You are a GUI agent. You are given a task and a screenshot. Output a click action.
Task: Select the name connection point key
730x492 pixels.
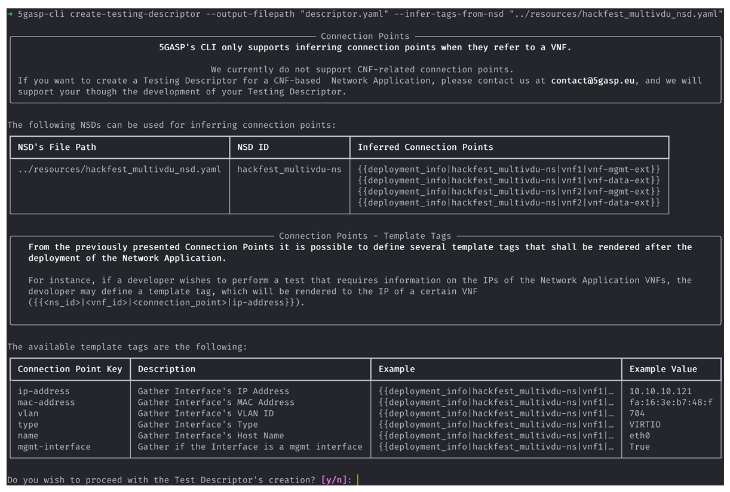coord(28,436)
